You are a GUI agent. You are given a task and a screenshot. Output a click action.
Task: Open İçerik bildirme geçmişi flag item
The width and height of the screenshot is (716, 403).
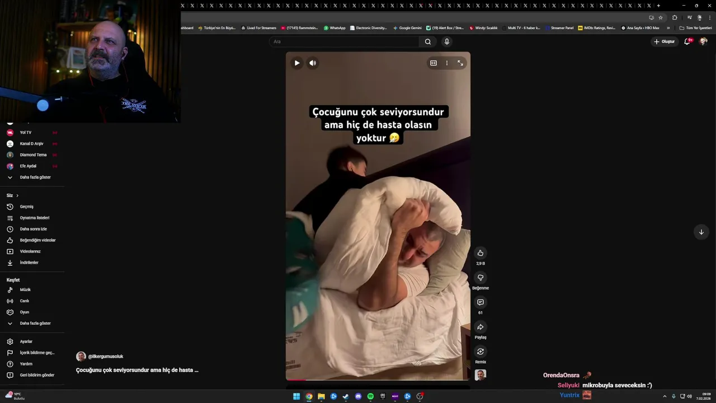point(32,353)
